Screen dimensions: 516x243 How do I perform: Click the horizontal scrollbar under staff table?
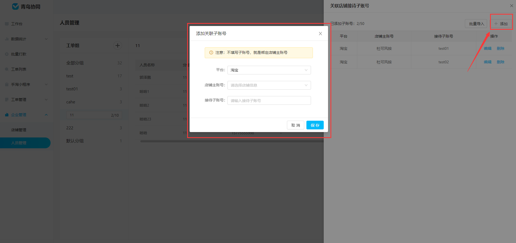pos(232,141)
